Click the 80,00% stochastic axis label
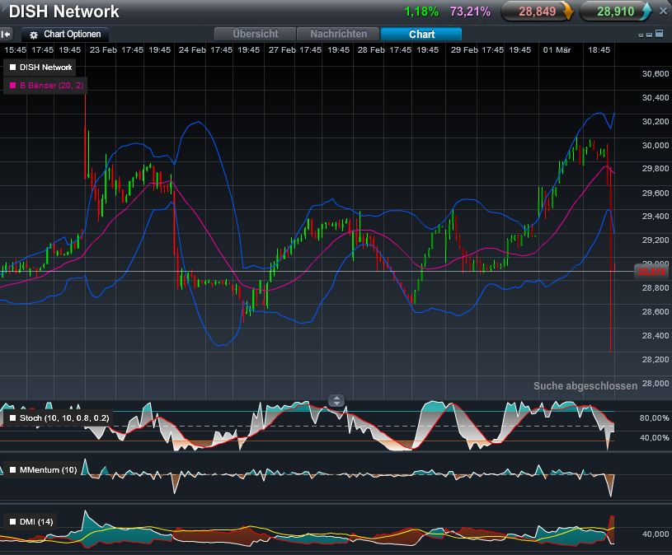 [654, 418]
